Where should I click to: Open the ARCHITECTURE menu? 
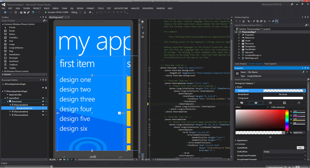(121, 8)
